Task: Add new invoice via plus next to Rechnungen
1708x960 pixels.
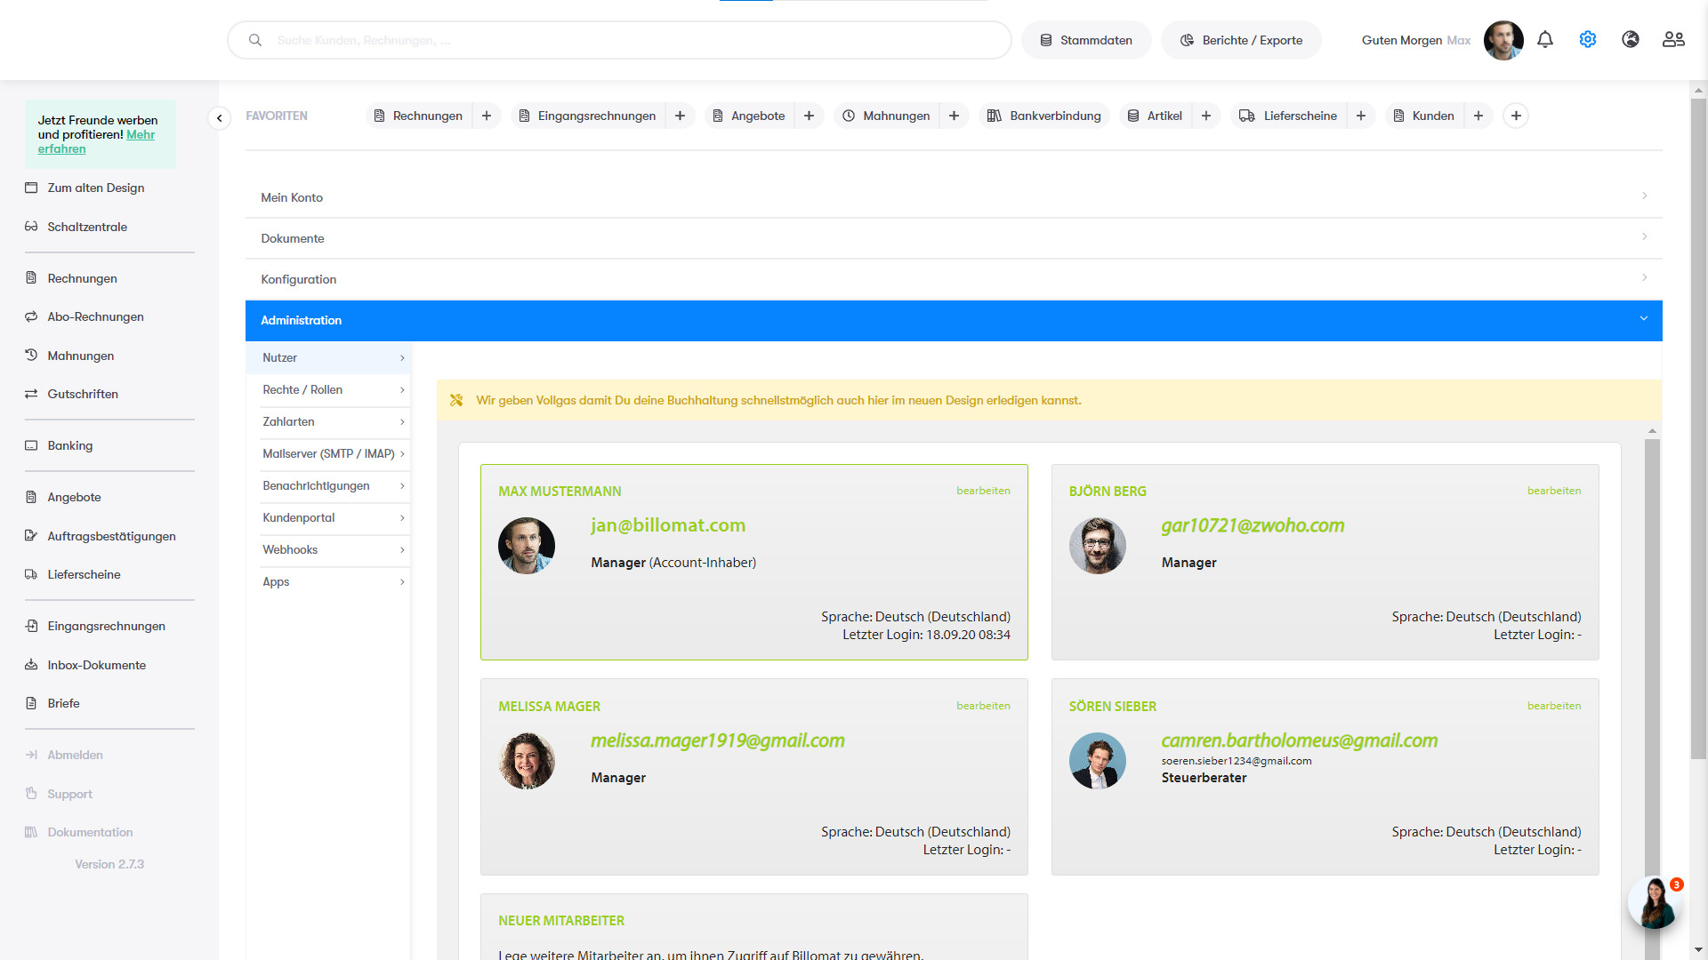Action: 487,116
